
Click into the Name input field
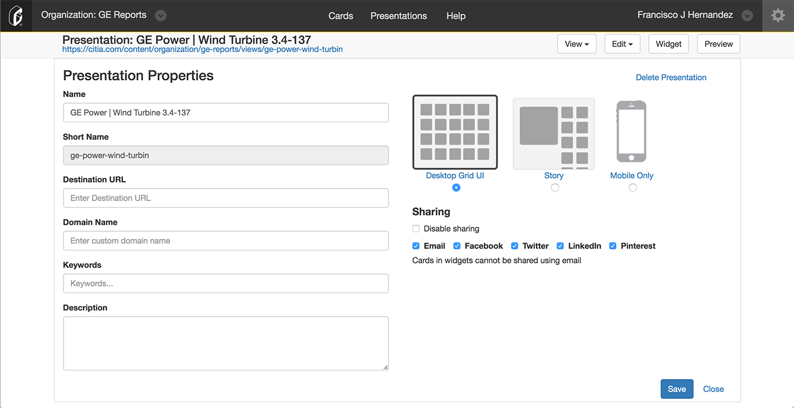(x=226, y=112)
